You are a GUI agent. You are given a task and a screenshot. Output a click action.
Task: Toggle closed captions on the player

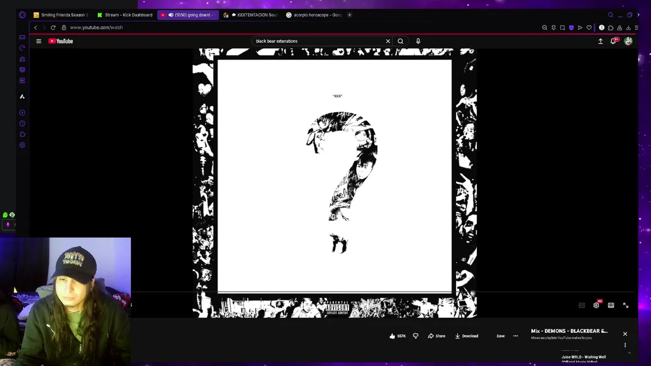coord(581,305)
